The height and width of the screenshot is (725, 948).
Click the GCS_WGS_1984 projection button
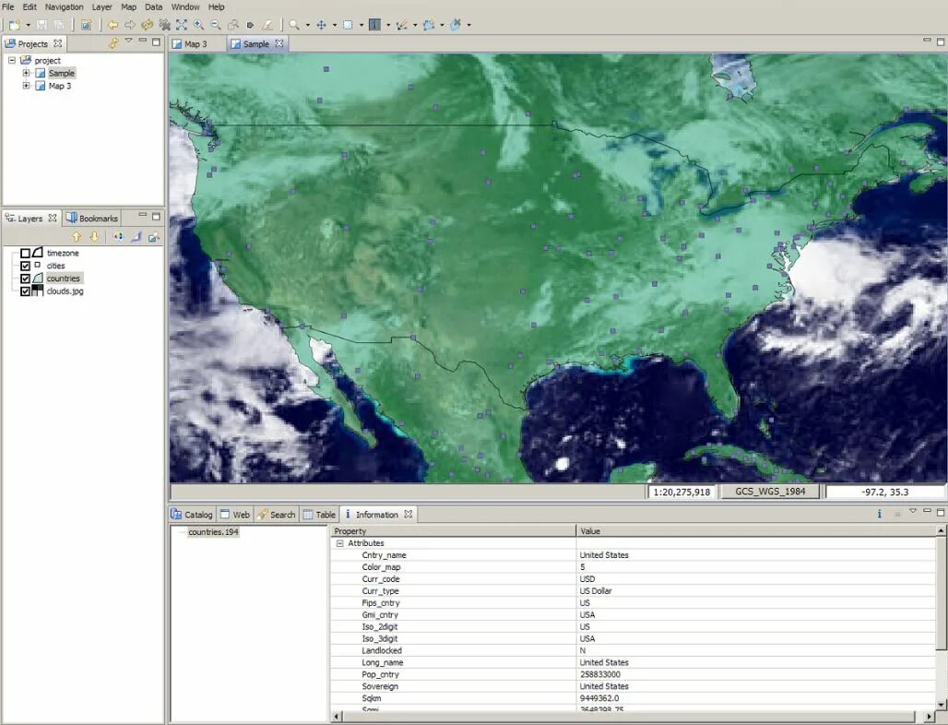click(770, 492)
